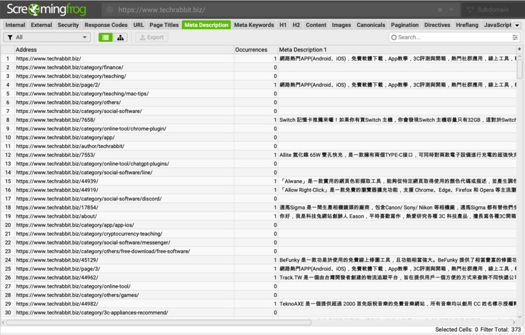Switch to the Directives tab
Viewport: 525px width, 335px height.
[437, 25]
